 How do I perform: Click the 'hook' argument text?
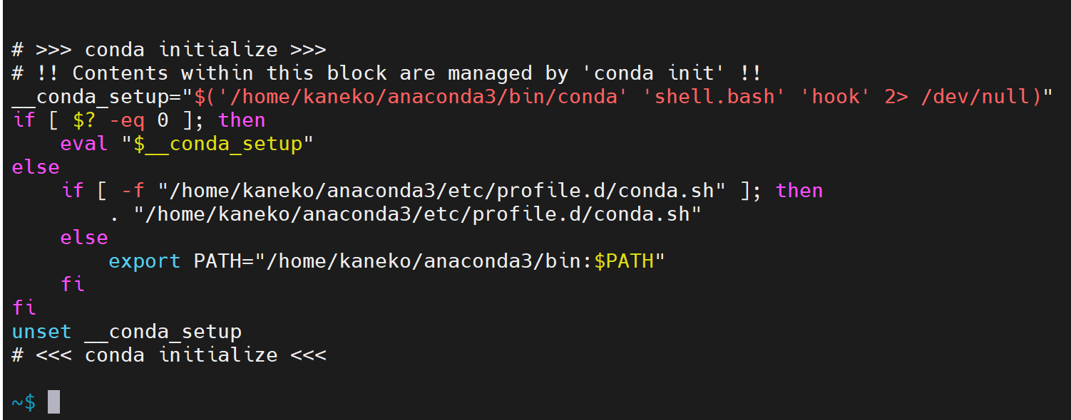pyautogui.click(x=836, y=97)
